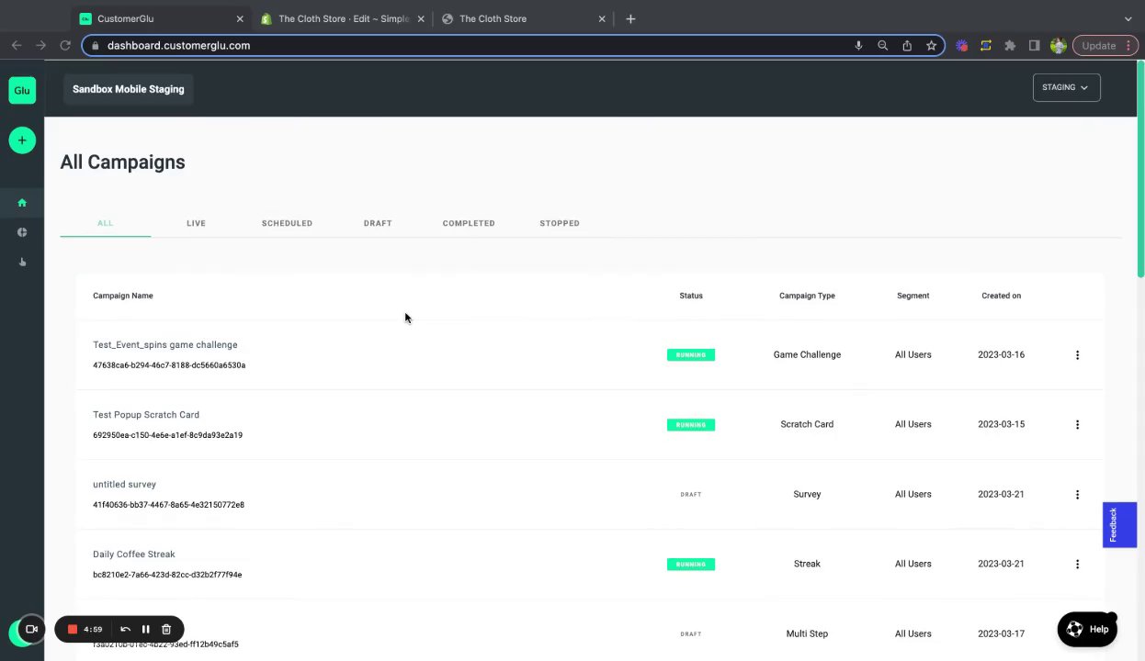Open the new tab plus button
Image resolution: width=1145 pixels, height=661 pixels.
coord(630,18)
